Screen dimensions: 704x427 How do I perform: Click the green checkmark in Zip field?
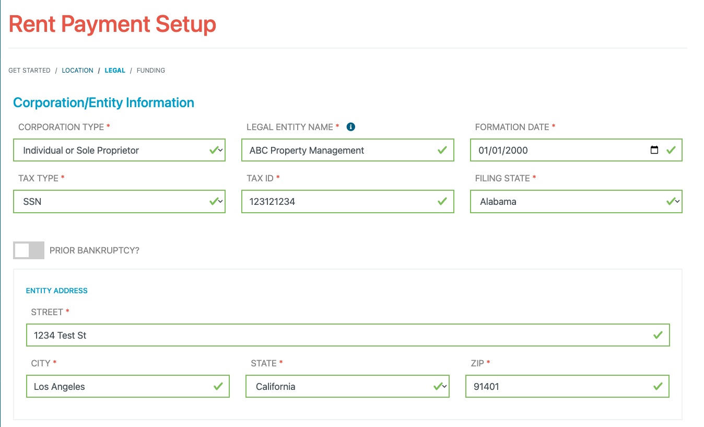(x=658, y=386)
